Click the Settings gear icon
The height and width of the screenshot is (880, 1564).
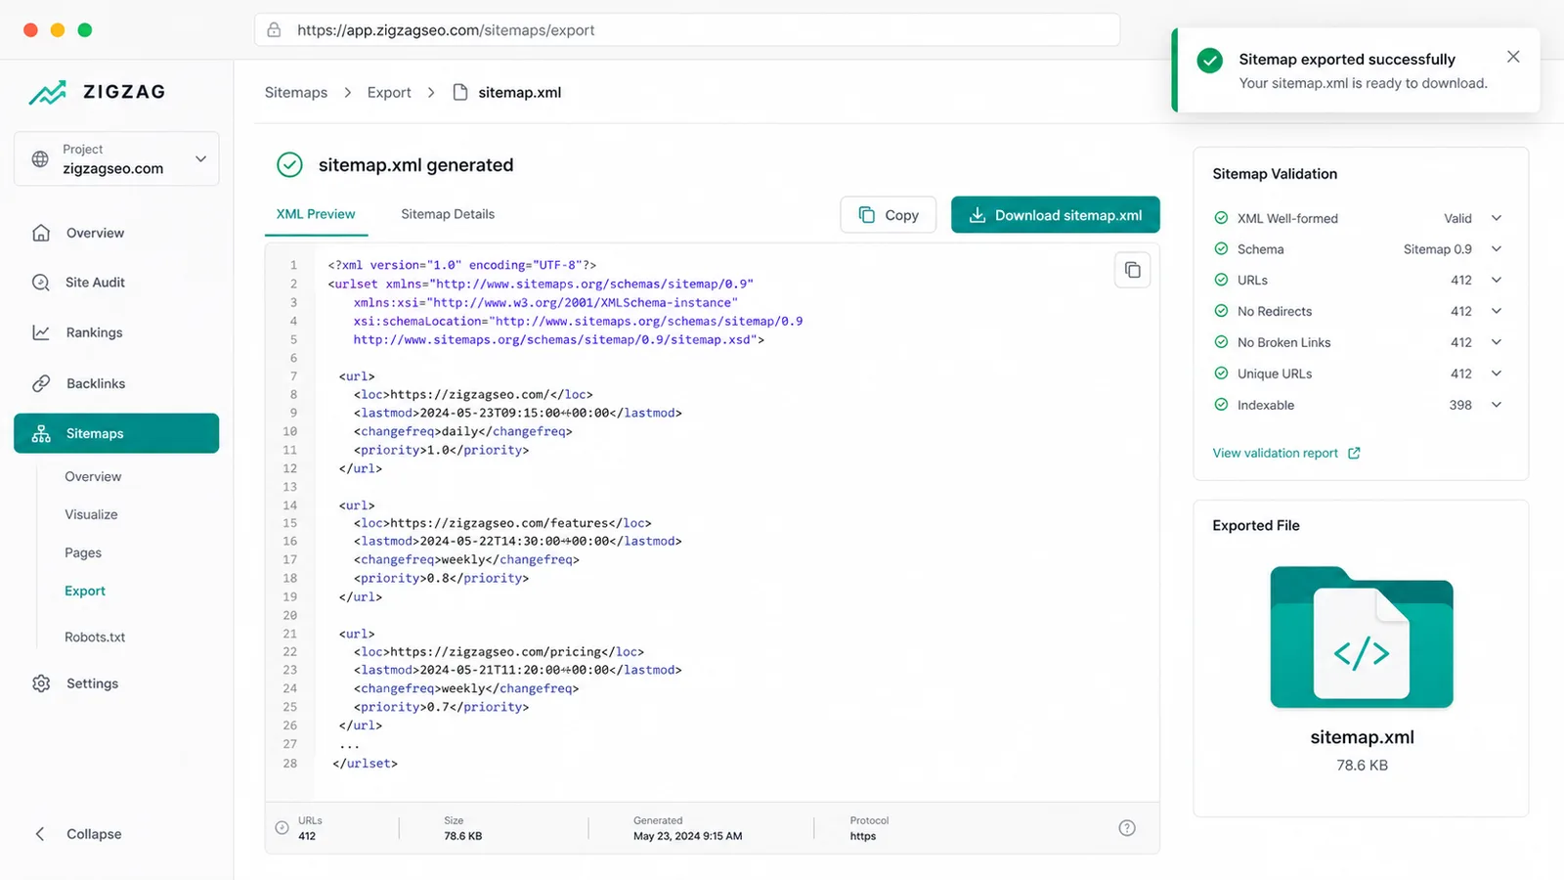pyautogui.click(x=41, y=683)
